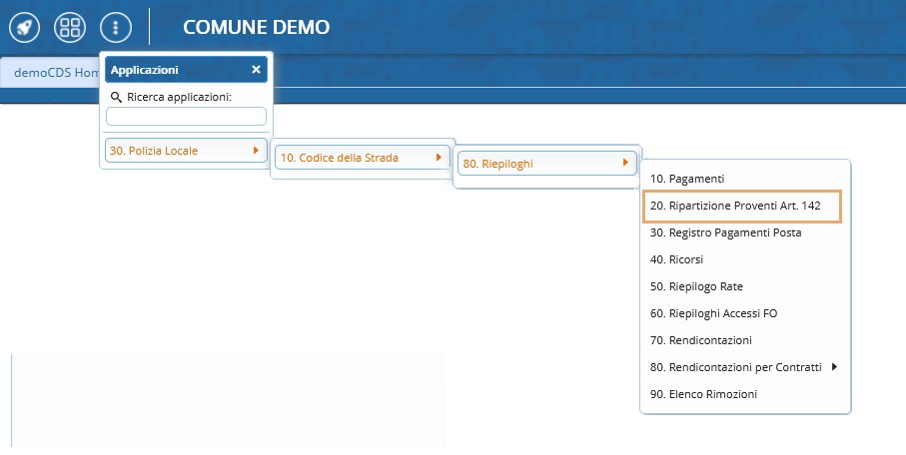The width and height of the screenshot is (906, 455).
Task: Click the rocket launch icon
Action: pos(24,27)
